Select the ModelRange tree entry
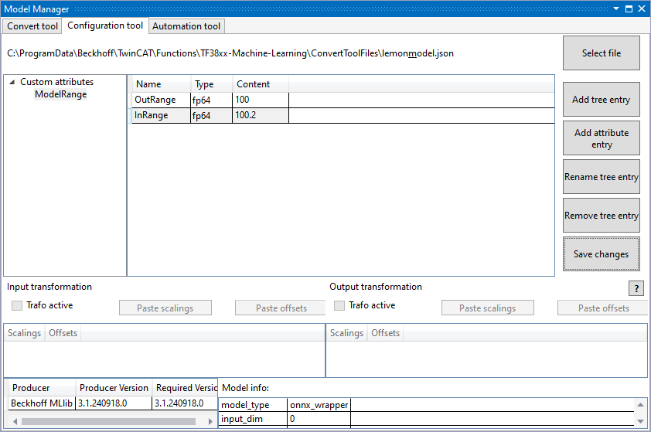The height and width of the screenshot is (432, 651). (60, 94)
